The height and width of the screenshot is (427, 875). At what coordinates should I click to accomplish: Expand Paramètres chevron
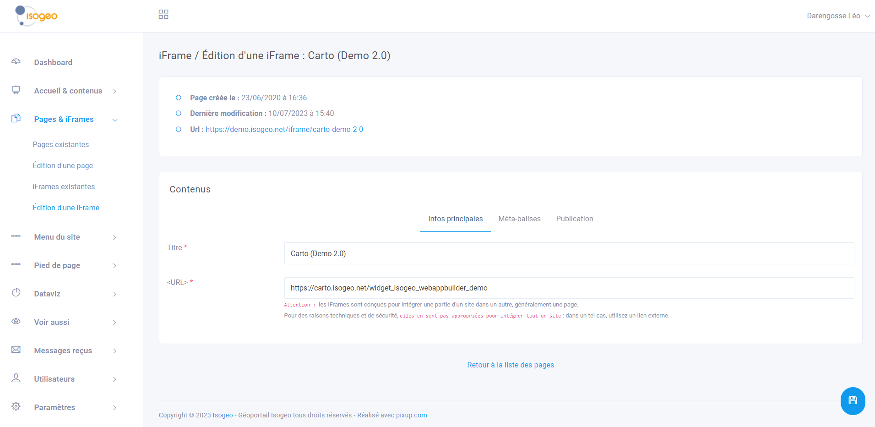tap(114, 408)
